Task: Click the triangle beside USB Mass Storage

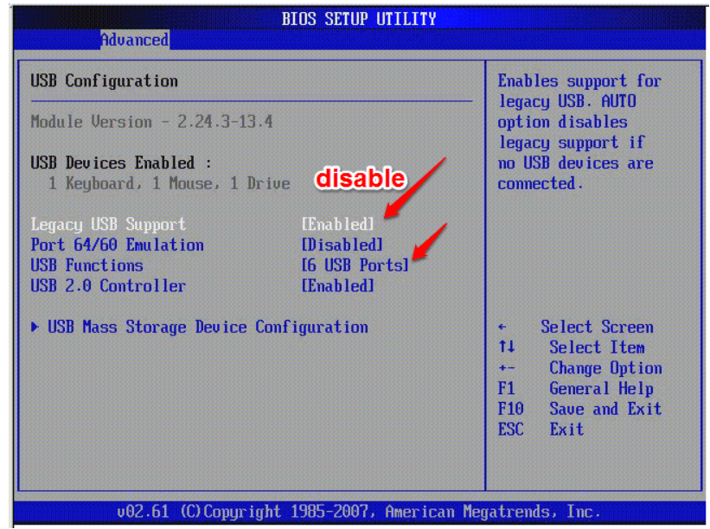Action: pos(35,327)
